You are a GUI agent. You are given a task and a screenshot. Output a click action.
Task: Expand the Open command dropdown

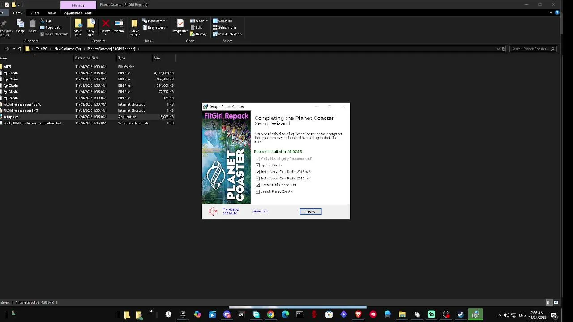(x=206, y=21)
